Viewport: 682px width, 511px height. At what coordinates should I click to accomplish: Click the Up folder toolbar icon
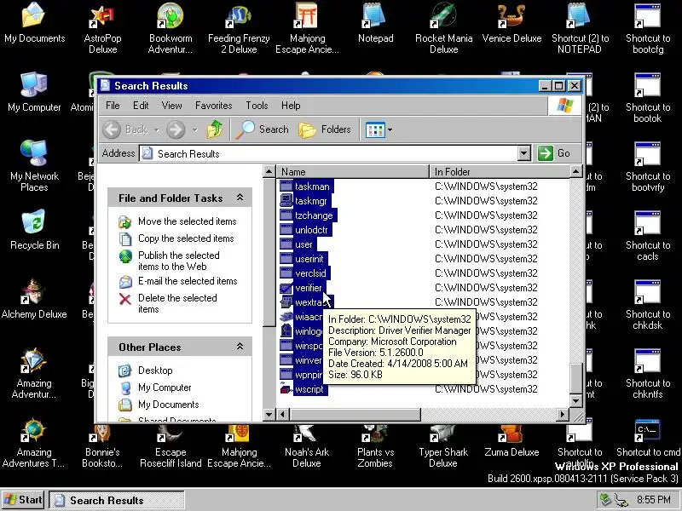click(x=215, y=129)
